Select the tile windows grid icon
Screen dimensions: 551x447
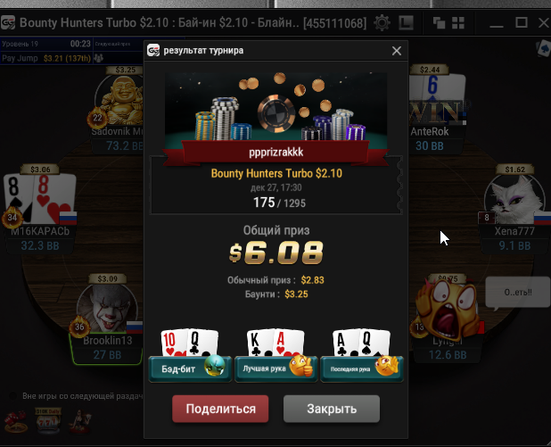click(458, 23)
